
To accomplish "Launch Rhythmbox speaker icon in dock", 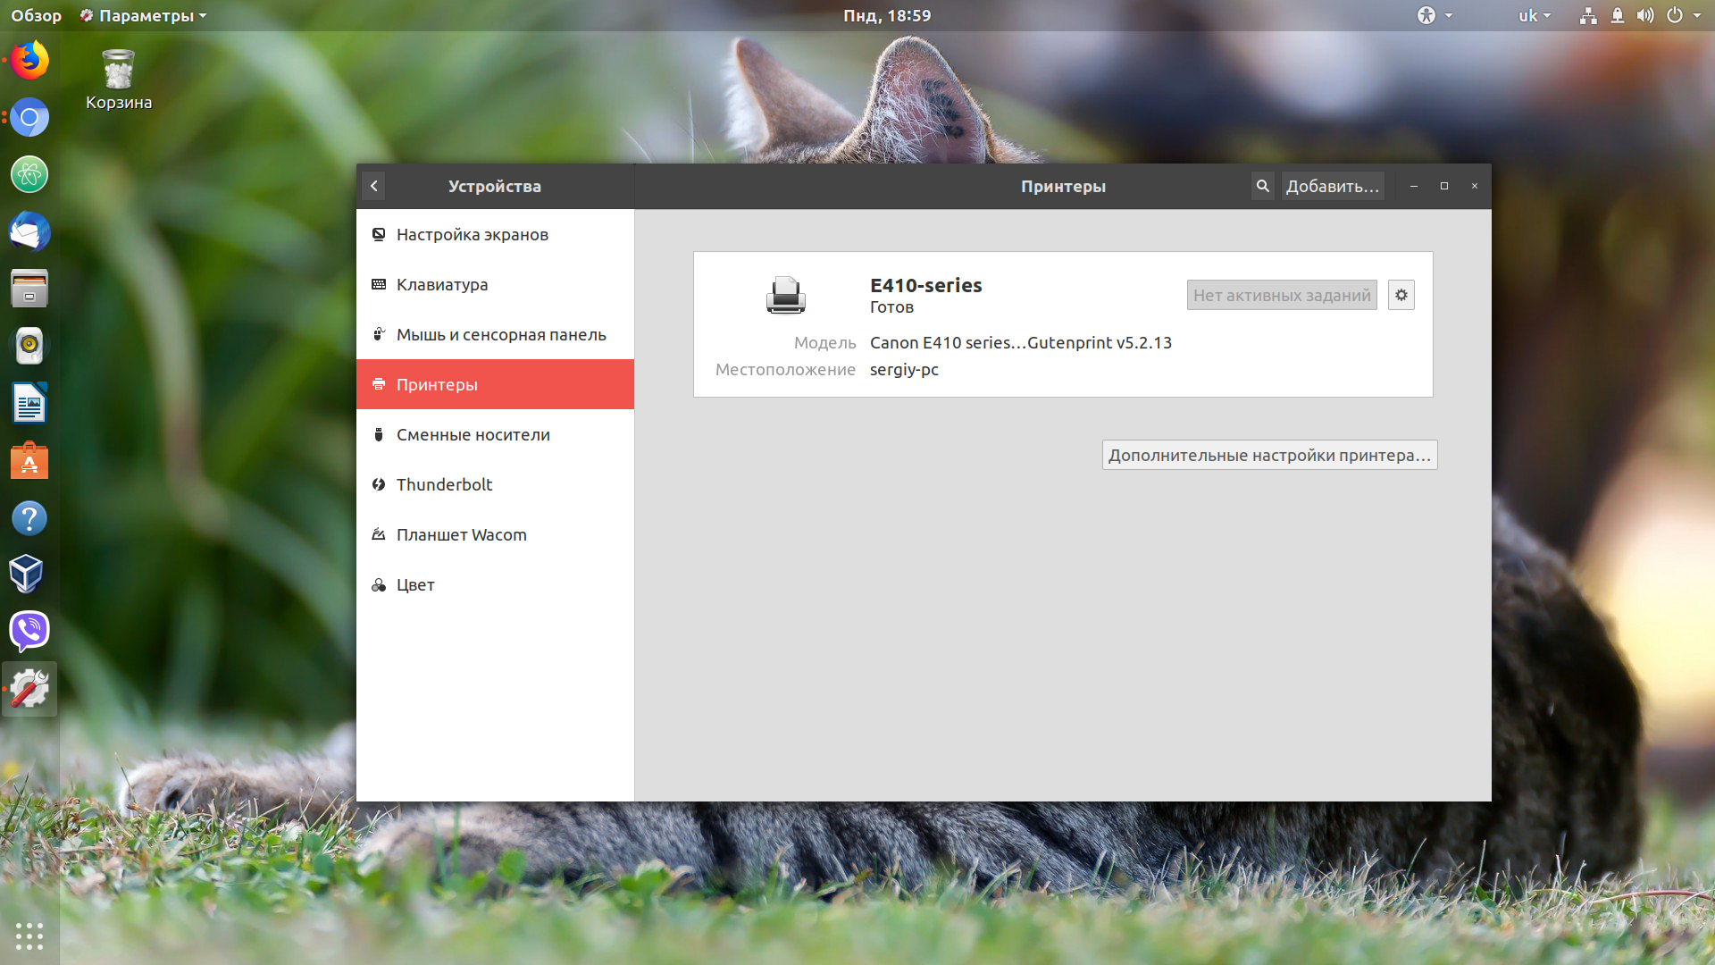I will coord(29,346).
